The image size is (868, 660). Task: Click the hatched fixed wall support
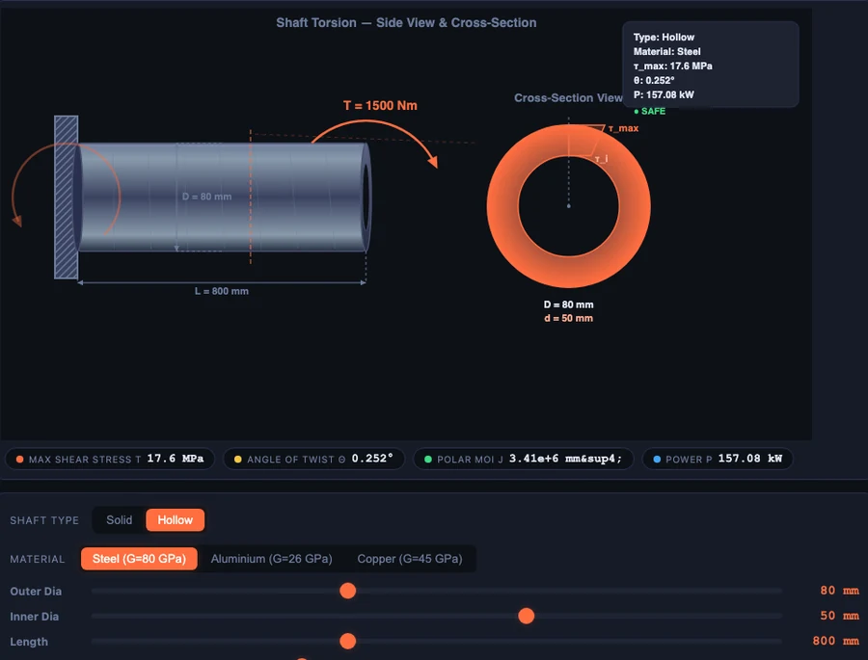(66, 197)
